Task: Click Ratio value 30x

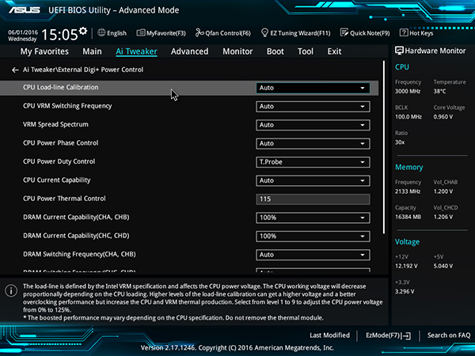Action: [x=400, y=142]
